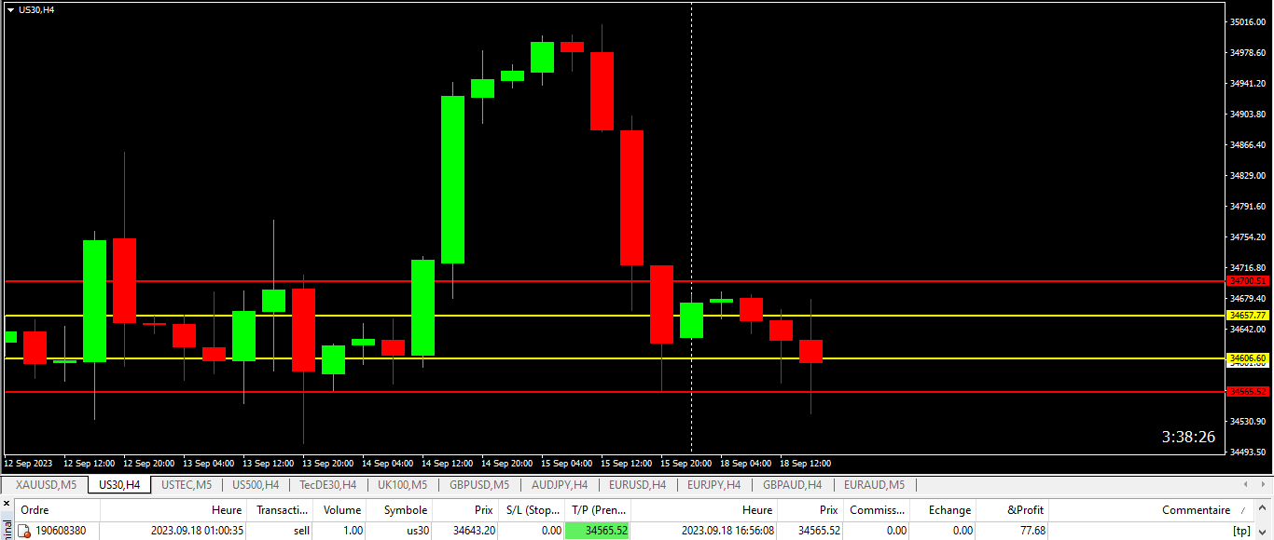Click order number 190608380

coord(61,531)
